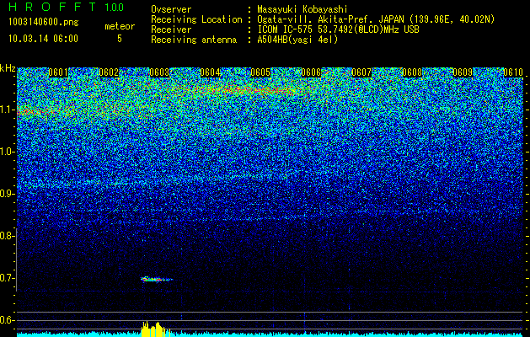Click the 1.1 kHz axis label
This screenshot has width=530, height=337.
tap(7, 110)
